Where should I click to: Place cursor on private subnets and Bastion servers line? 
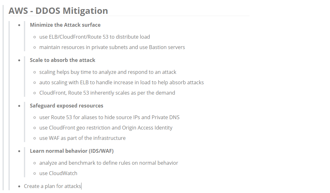click(x=112, y=47)
